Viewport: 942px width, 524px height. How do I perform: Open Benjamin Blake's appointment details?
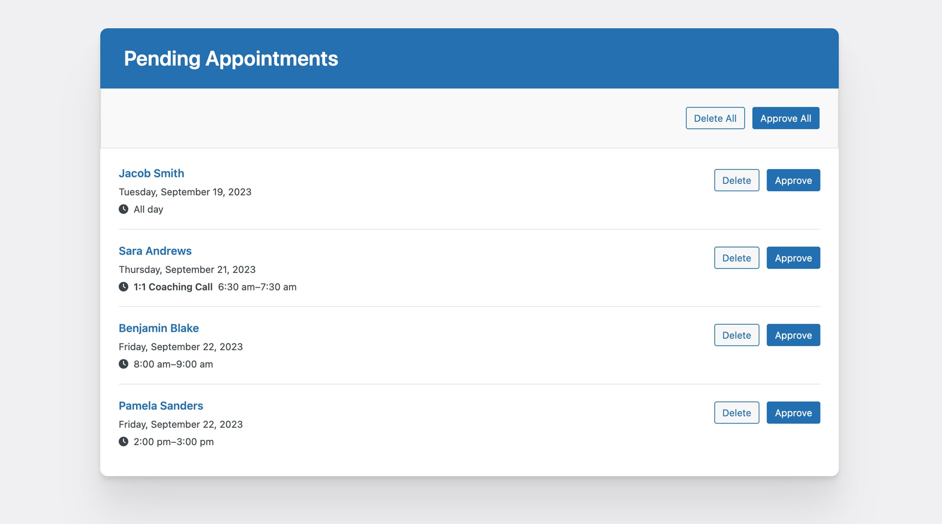coord(159,328)
